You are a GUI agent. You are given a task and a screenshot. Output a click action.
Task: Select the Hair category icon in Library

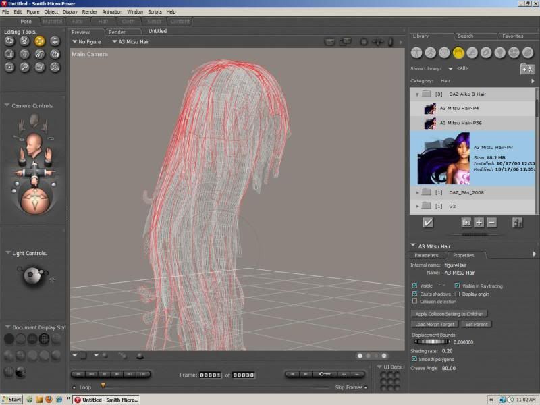tap(458, 52)
